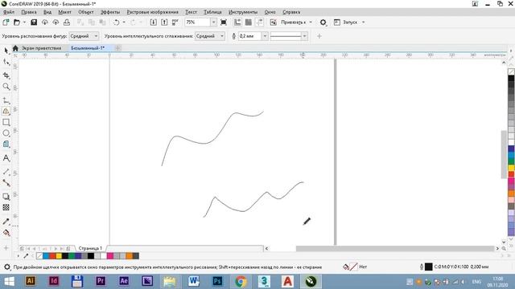Open outline width dropdown arrow
Image resolution: width=515 pixels, height=289 pixels.
click(x=265, y=36)
